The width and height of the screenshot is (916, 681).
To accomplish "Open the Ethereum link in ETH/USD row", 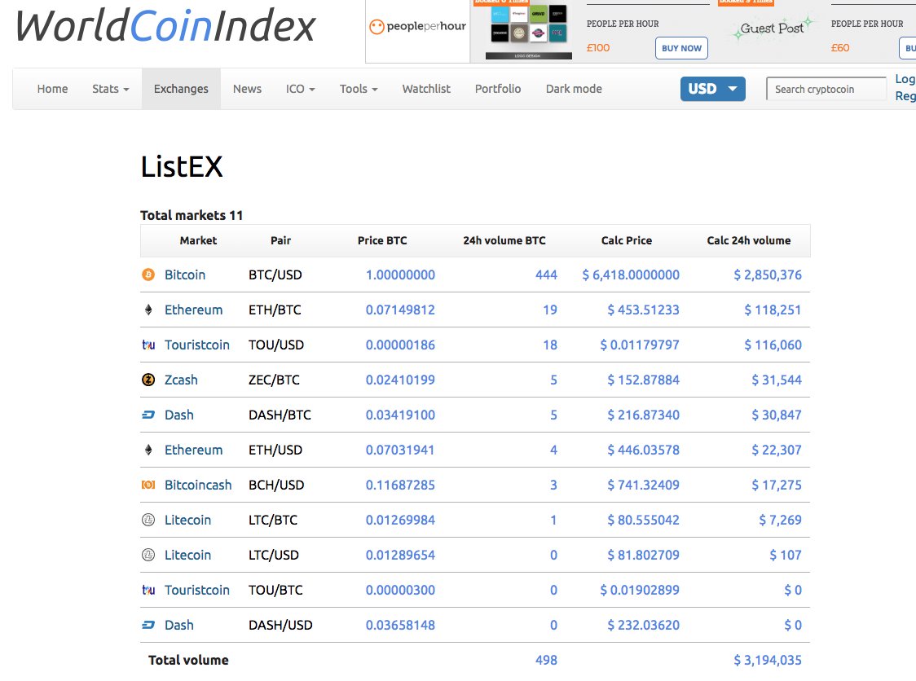I will (x=193, y=450).
